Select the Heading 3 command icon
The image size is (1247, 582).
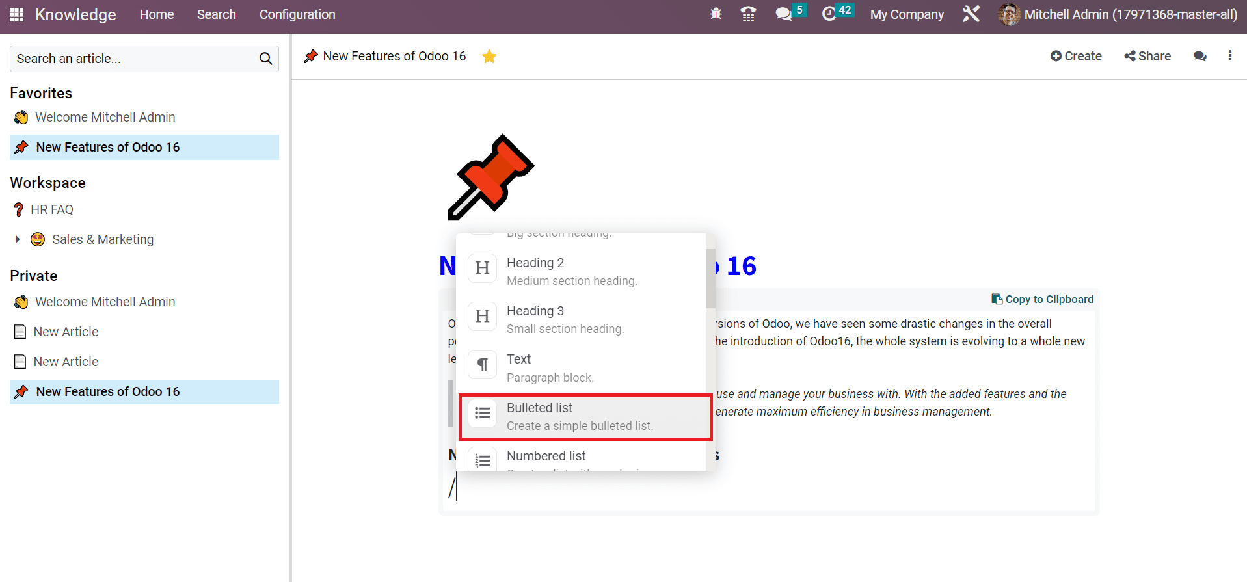point(483,316)
